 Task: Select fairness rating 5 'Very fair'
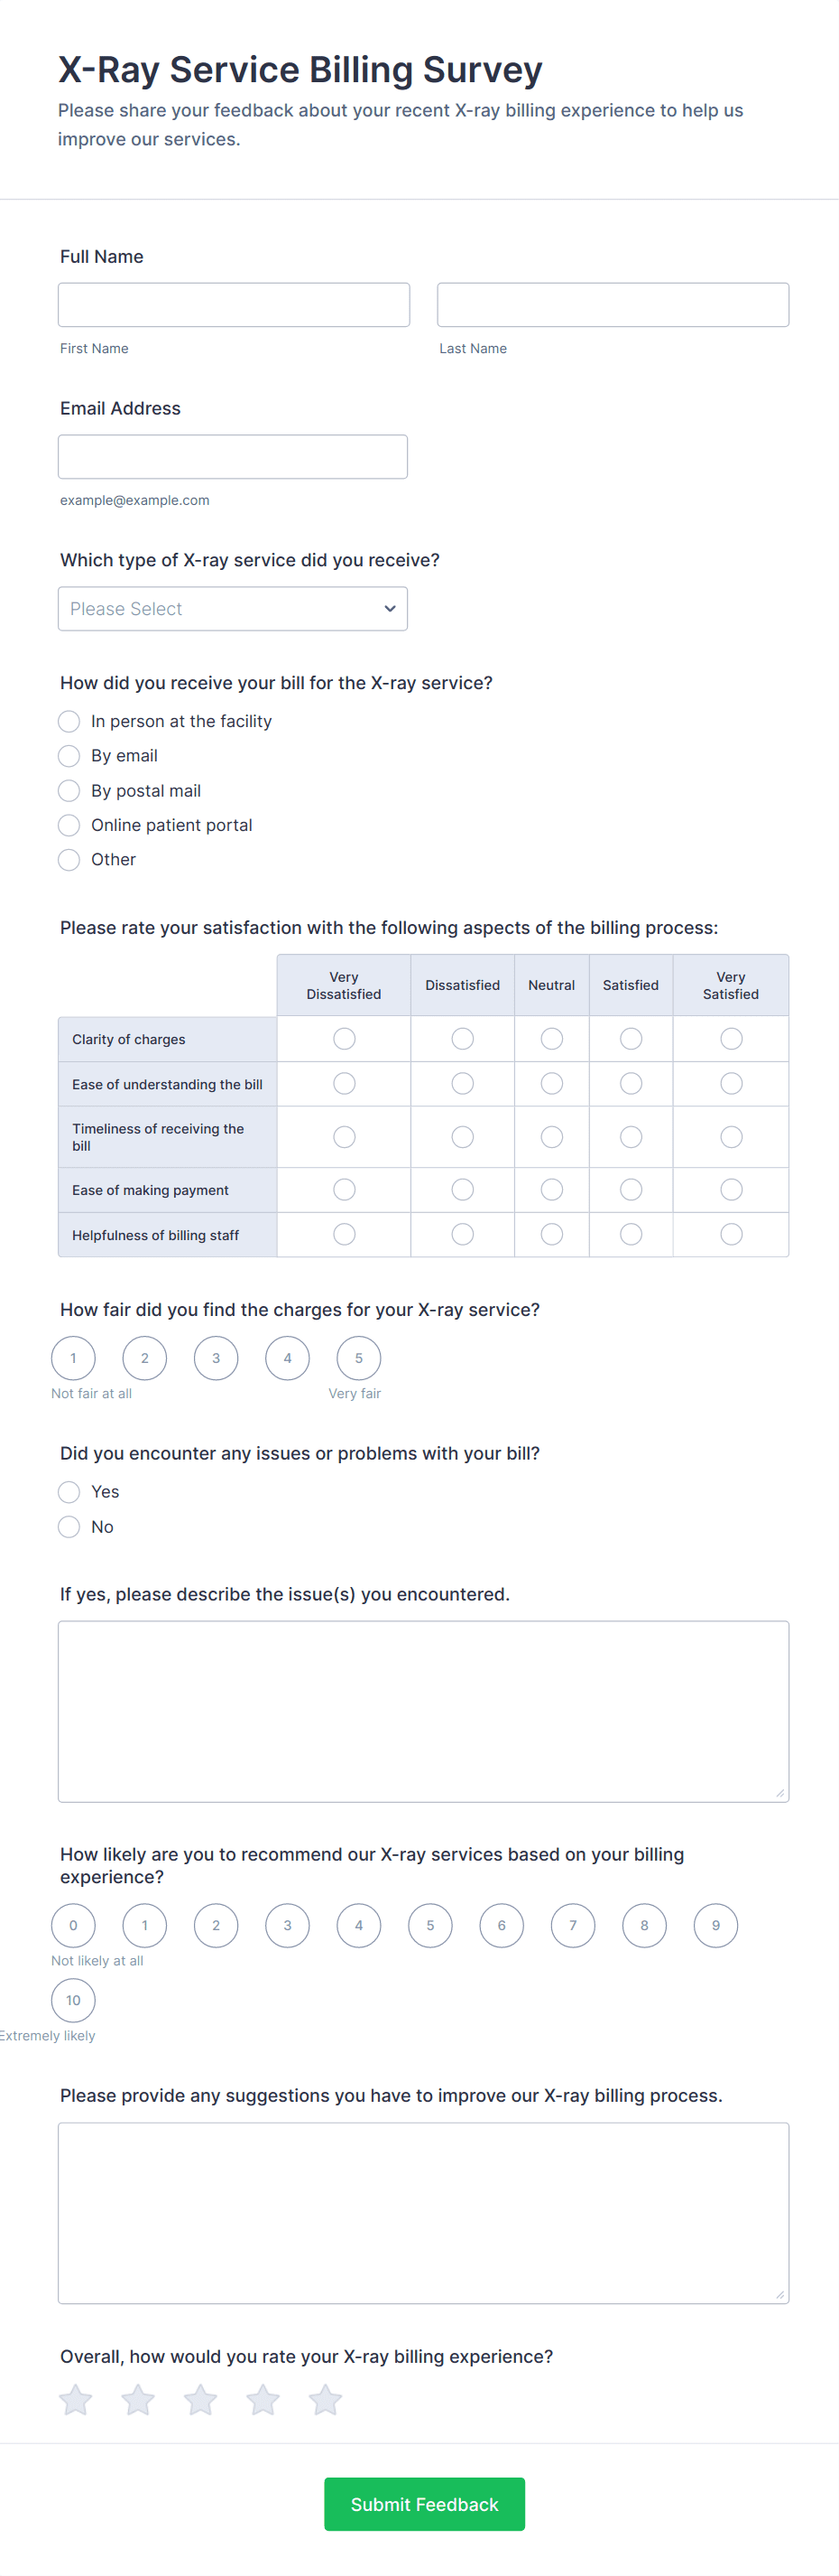(x=358, y=1358)
